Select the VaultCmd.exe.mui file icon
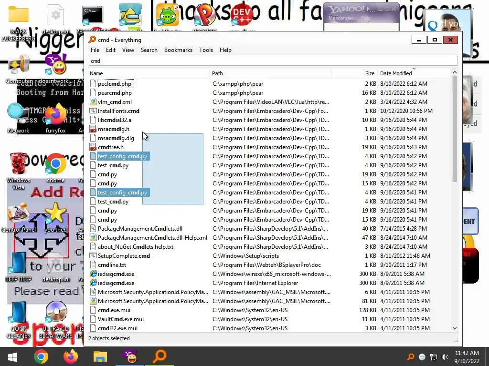Image resolution: width=489 pixels, height=366 pixels. [93, 319]
